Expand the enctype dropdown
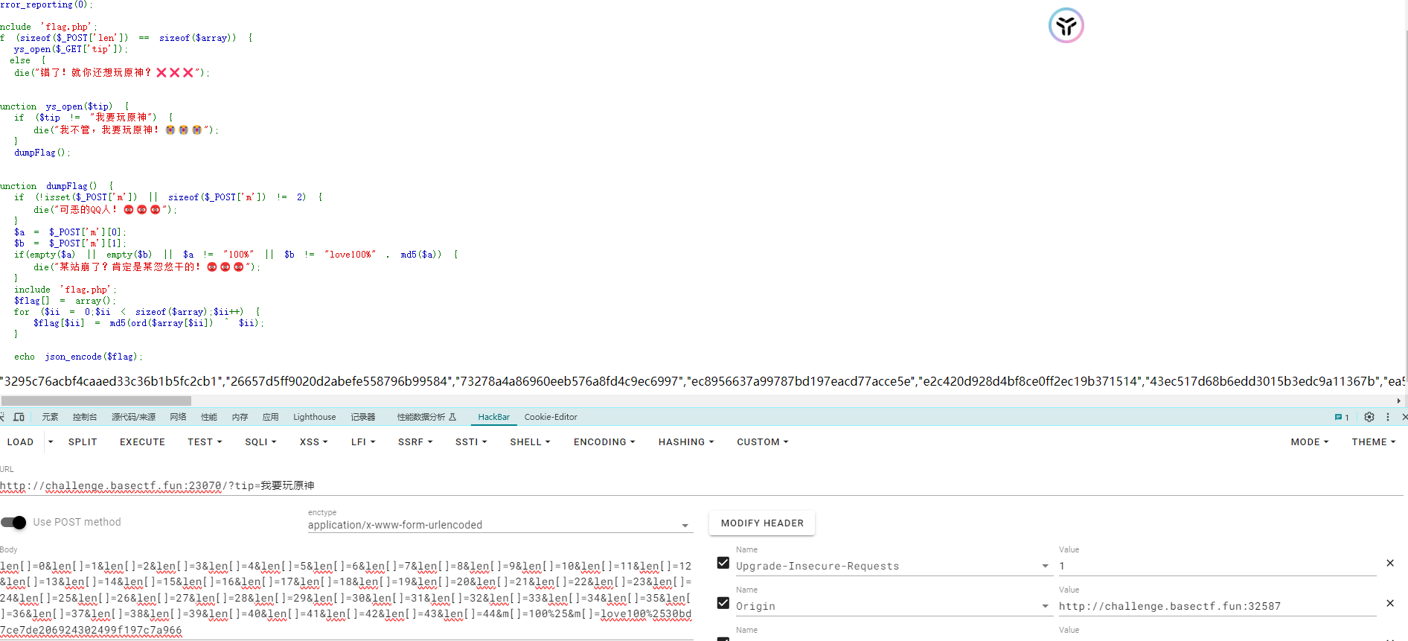This screenshot has width=1408, height=641. [x=685, y=526]
